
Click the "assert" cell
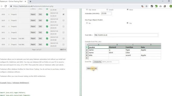coord(133,55)
